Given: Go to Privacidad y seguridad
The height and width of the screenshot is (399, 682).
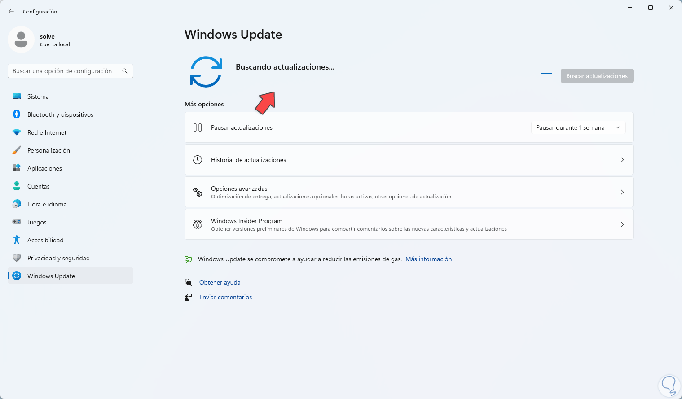Looking at the screenshot, I should [x=70, y=258].
